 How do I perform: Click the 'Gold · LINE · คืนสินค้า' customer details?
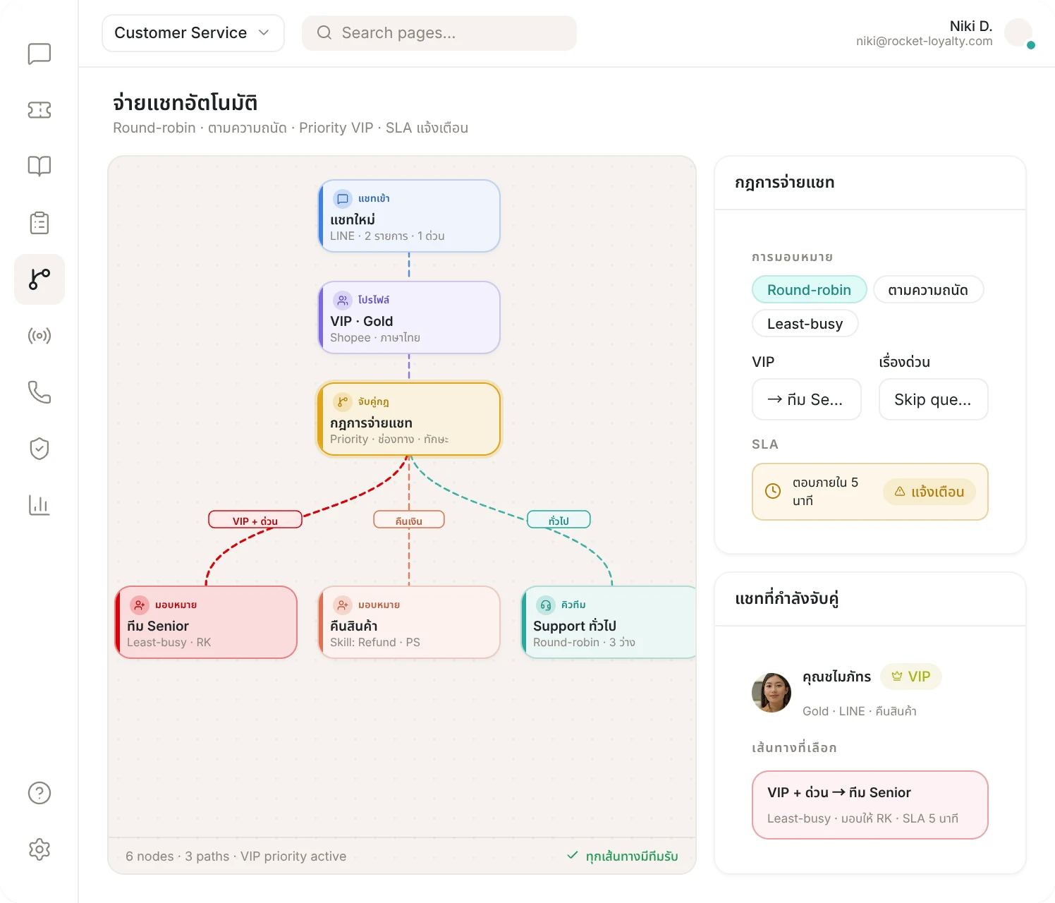click(x=859, y=711)
